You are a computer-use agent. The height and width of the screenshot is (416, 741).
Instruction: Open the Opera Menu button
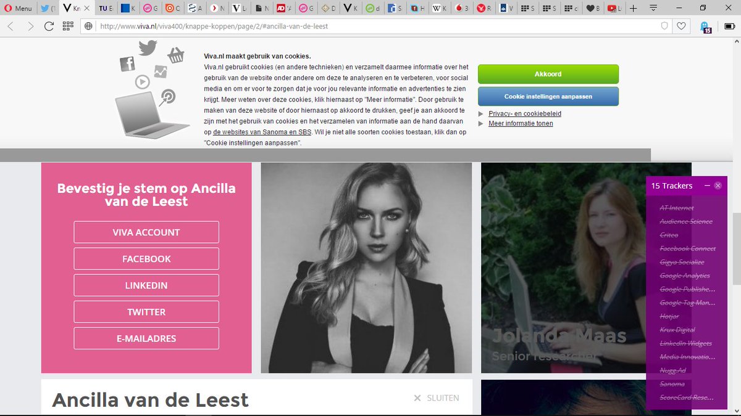[19, 8]
